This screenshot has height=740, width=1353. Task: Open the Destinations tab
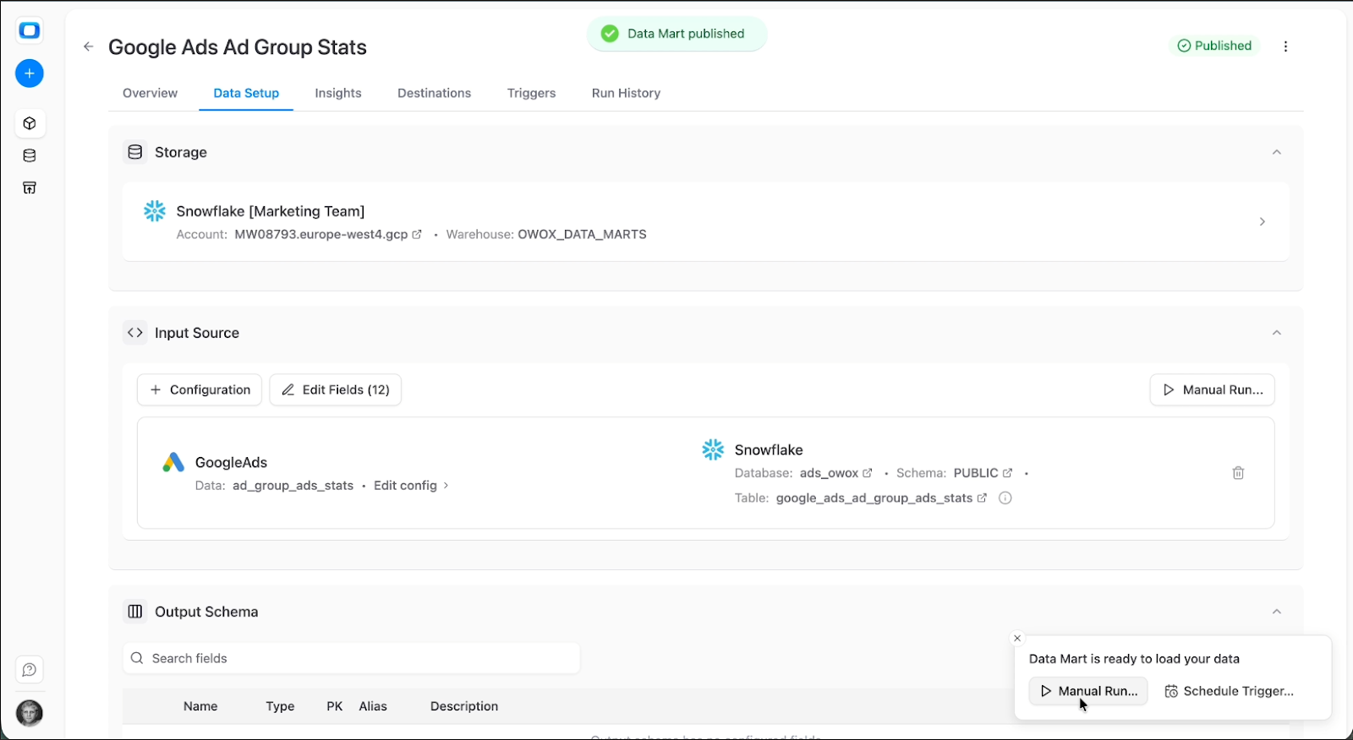[435, 93]
